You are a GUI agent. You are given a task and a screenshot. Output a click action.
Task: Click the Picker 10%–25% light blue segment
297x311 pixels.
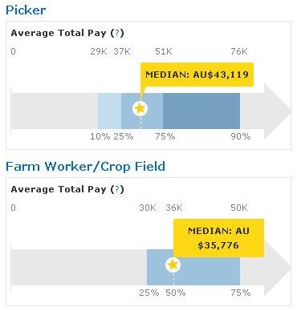coord(109,111)
